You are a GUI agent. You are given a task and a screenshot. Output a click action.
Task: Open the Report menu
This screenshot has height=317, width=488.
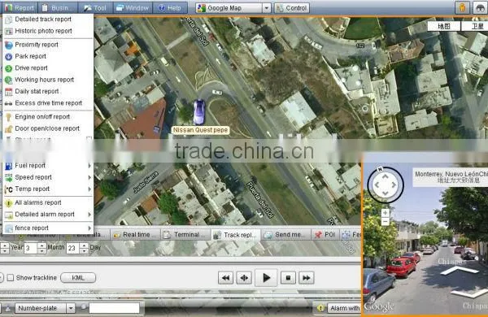[x=19, y=8]
